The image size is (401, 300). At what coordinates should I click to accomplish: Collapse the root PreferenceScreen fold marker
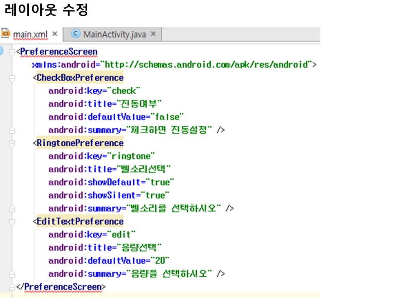tap(12, 52)
